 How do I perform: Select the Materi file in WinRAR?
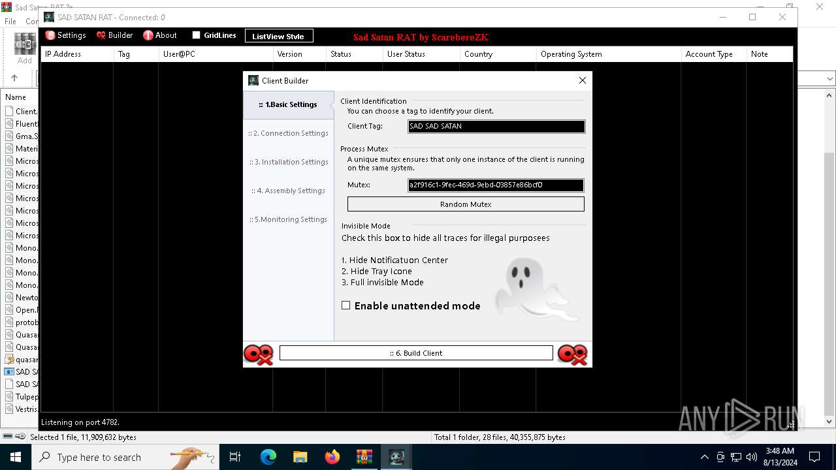point(21,149)
